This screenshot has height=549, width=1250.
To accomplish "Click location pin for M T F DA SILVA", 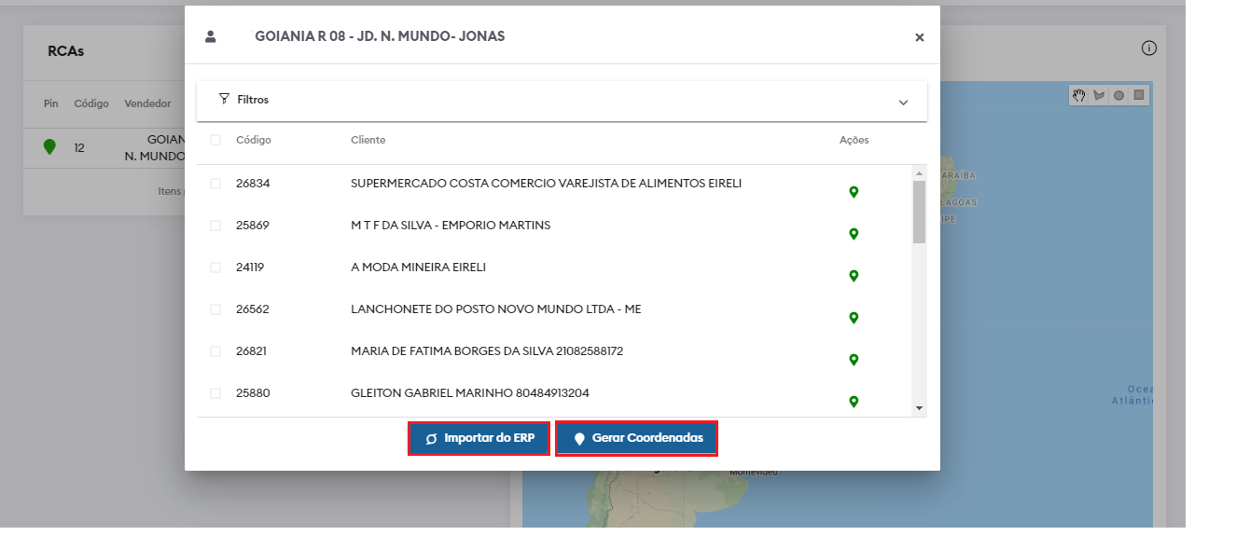I will (853, 234).
